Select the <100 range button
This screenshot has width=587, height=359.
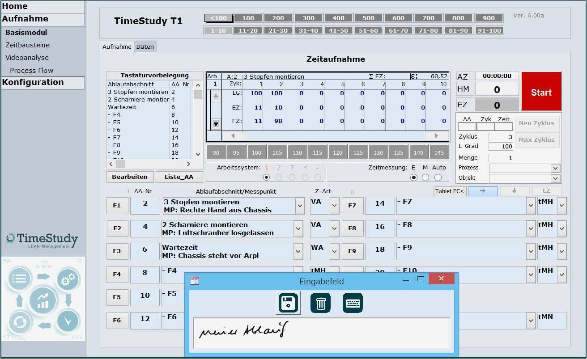pyautogui.click(x=218, y=18)
